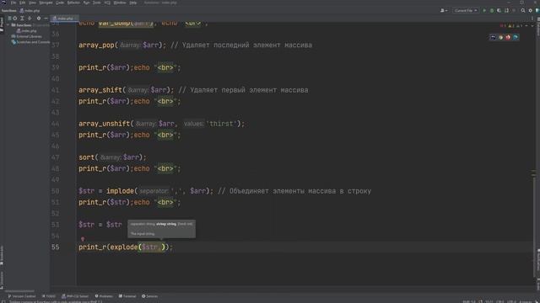
Task: Open the Code menu
Action: (x=60, y=3)
